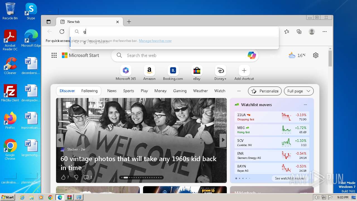Open the Play category
357x201 pixels.
(x=144, y=91)
